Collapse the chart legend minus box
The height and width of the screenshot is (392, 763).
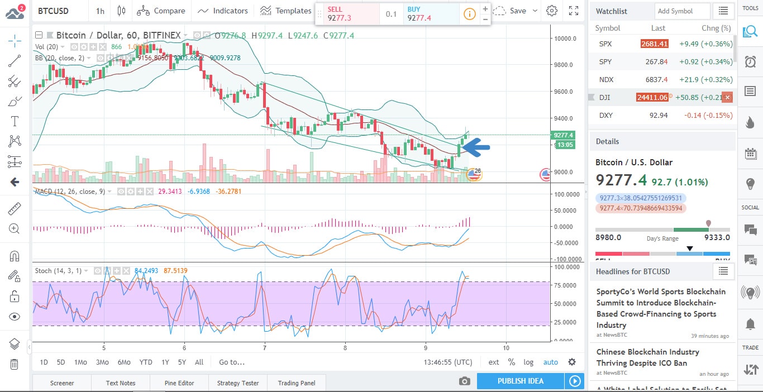point(39,35)
